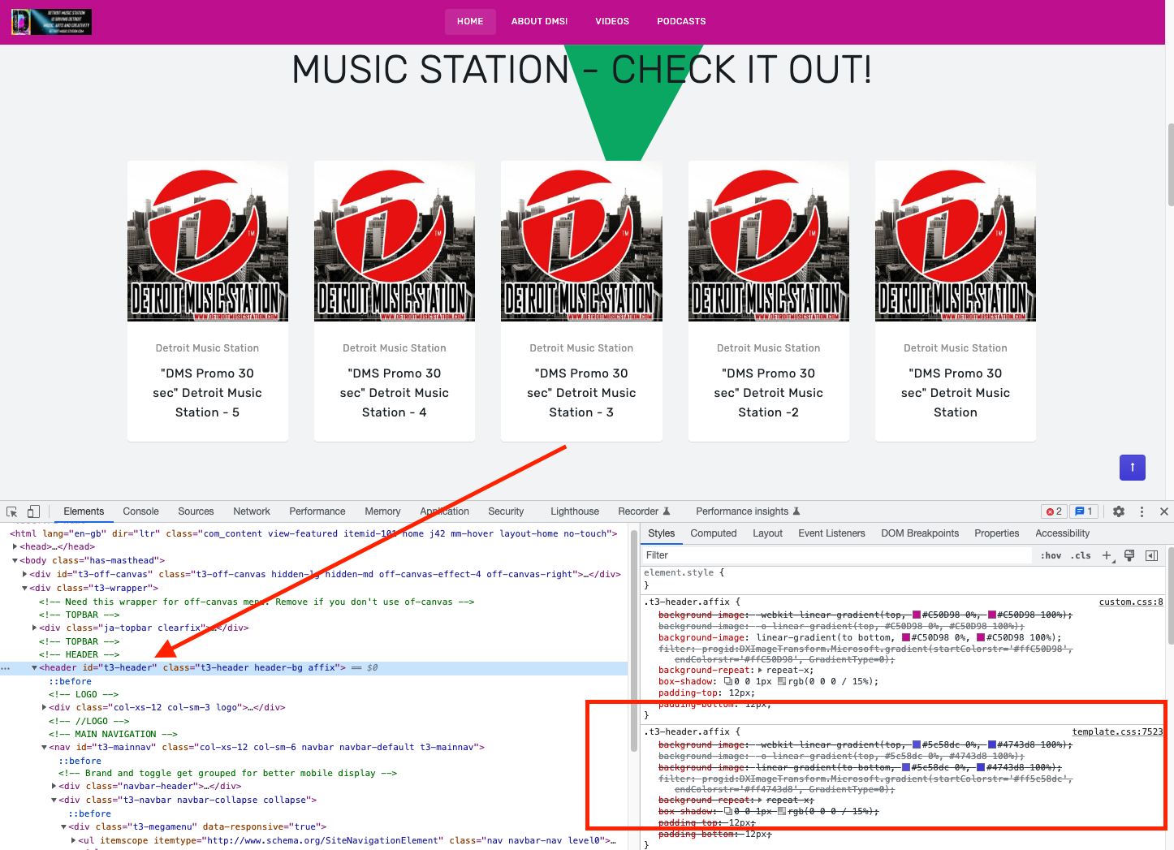Open the Network tab
The image size is (1174, 850).
point(252,511)
